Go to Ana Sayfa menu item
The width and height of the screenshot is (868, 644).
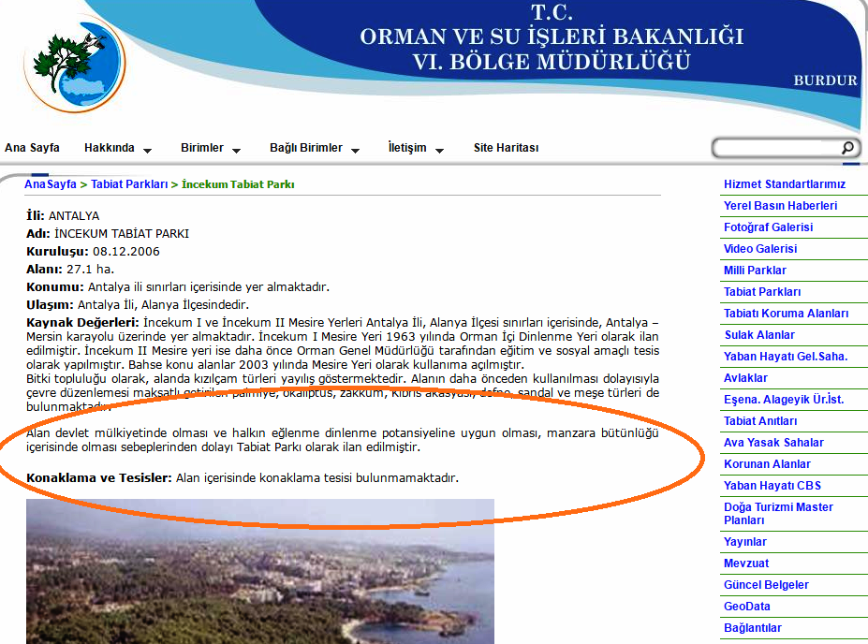tap(32, 148)
